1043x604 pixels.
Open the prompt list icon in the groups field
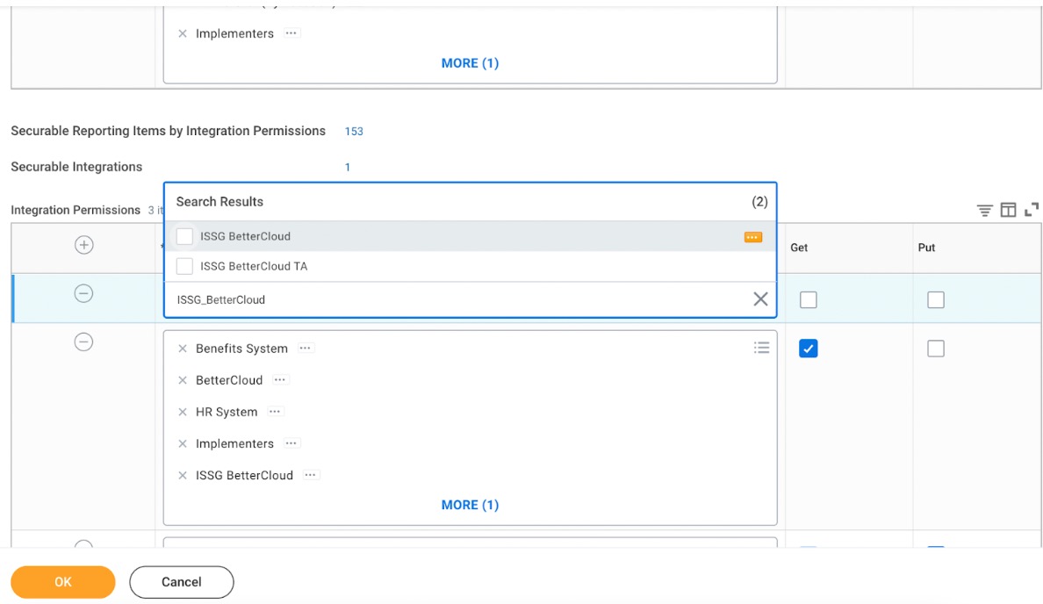click(x=761, y=347)
